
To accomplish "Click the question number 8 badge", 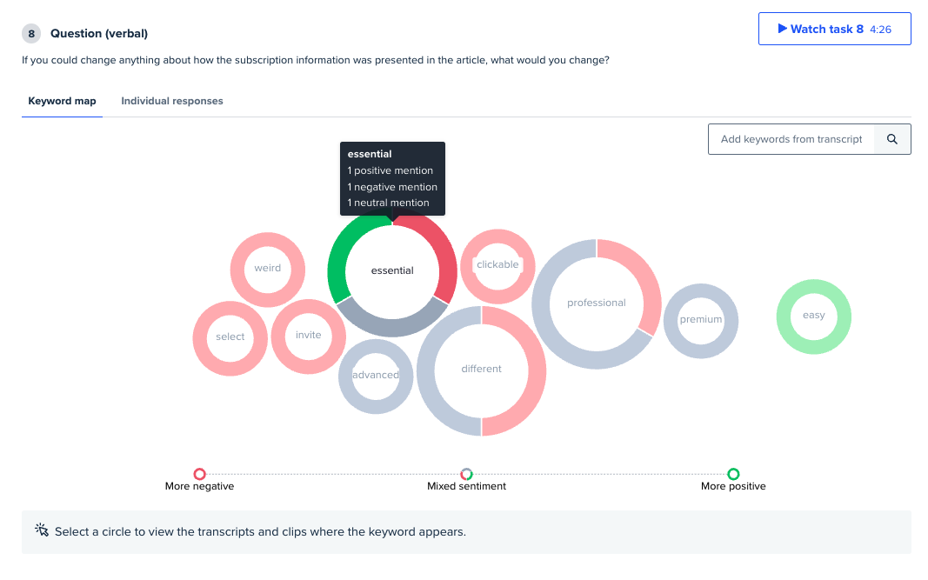I will point(31,34).
